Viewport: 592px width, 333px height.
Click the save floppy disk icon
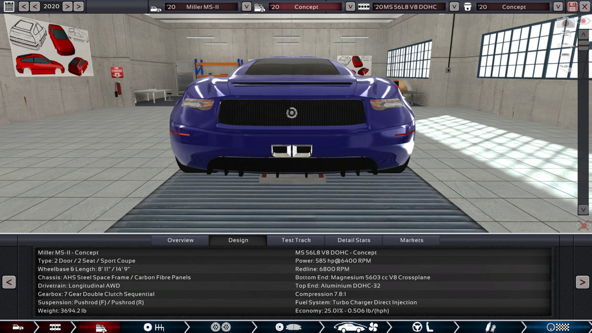tap(572, 6)
